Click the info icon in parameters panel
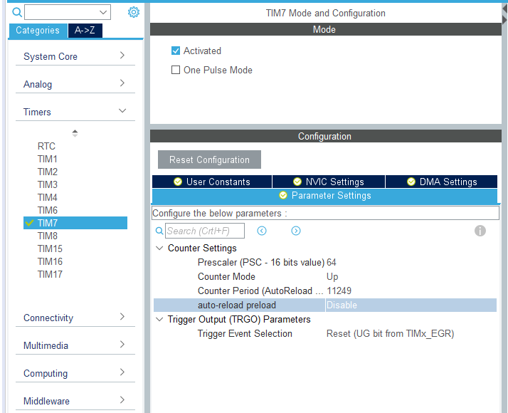This screenshot has width=508, height=413. 480,231
